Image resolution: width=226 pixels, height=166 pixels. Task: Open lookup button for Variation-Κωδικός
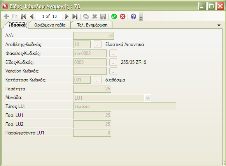[113, 71]
